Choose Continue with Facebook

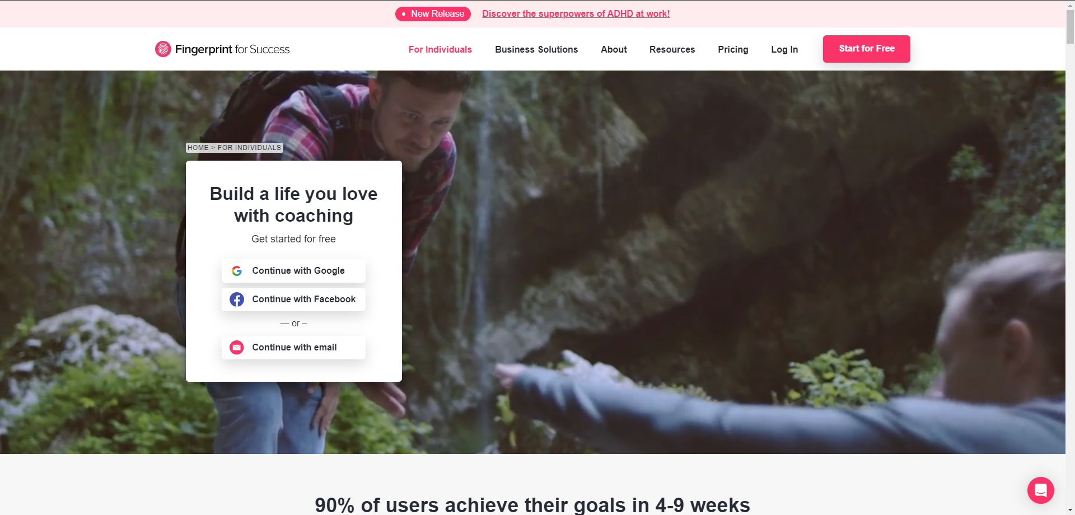point(293,299)
